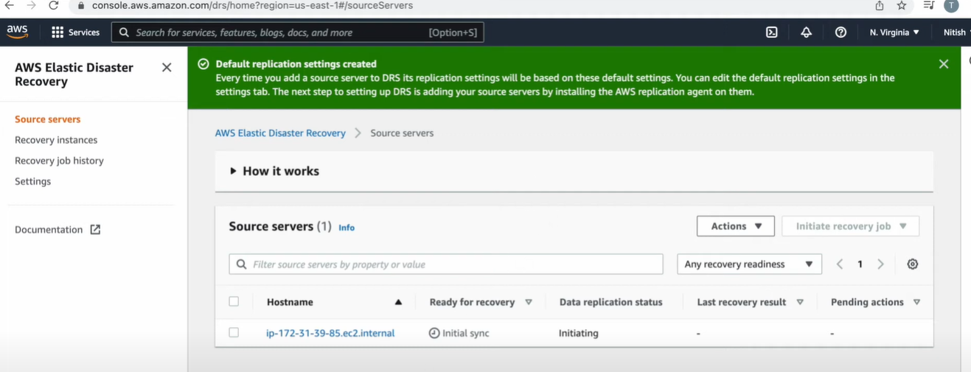Open the Actions dropdown

point(735,226)
